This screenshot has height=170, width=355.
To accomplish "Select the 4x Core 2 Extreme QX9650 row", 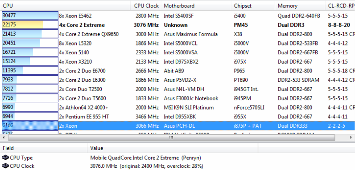I will coord(177,34).
